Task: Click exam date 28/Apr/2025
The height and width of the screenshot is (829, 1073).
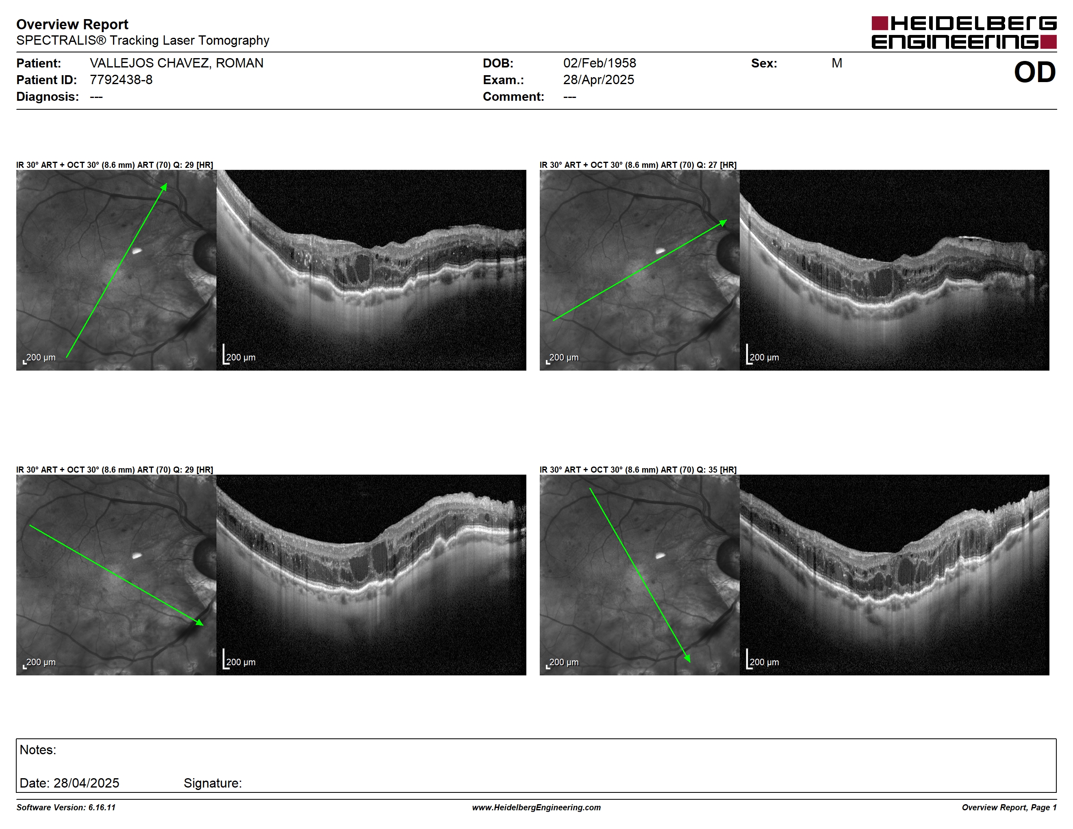Action: [x=598, y=80]
